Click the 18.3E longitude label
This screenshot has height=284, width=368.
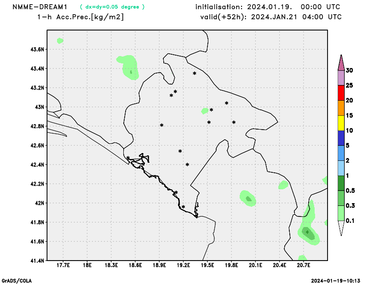click(x=111, y=265)
